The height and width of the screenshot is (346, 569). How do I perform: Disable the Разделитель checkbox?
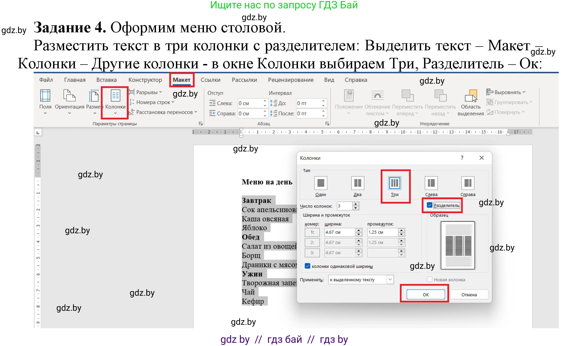click(x=430, y=205)
